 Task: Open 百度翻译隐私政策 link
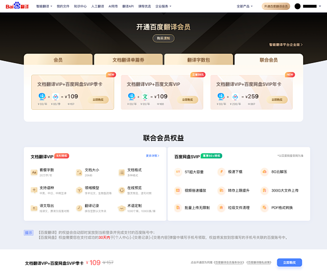point(259,263)
